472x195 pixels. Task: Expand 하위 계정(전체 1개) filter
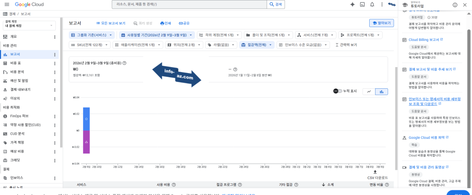click(219, 35)
